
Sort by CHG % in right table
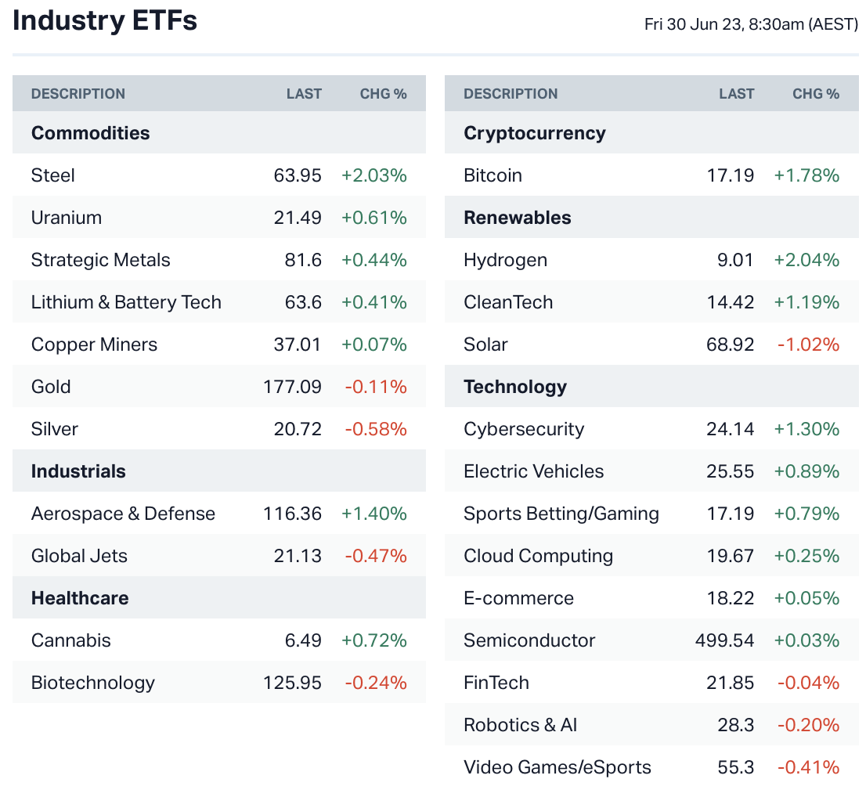815,94
